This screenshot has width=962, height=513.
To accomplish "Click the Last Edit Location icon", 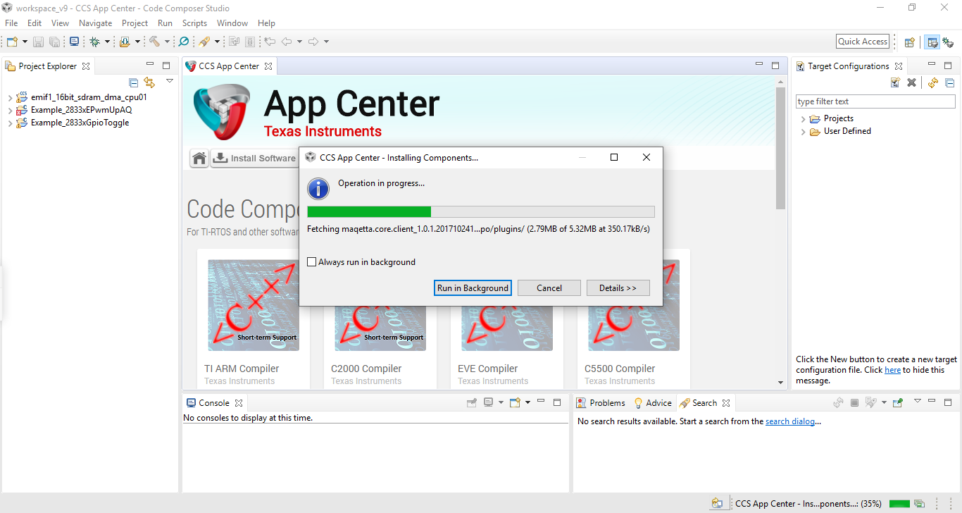I will (x=270, y=42).
